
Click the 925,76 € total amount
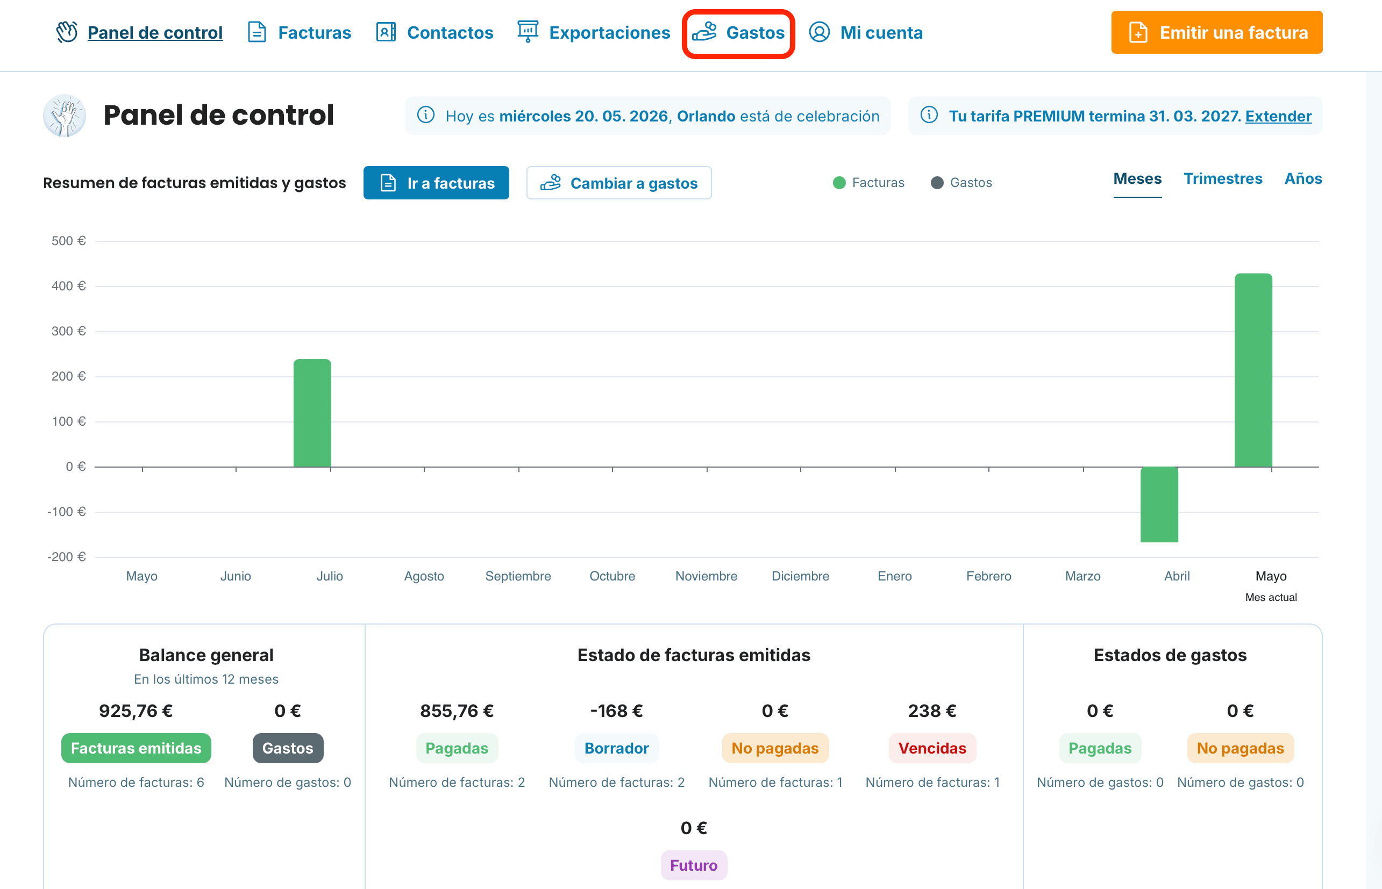(136, 710)
